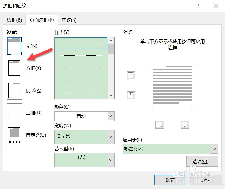
Task: Confirm with the 确定 button
Action: tap(170, 180)
